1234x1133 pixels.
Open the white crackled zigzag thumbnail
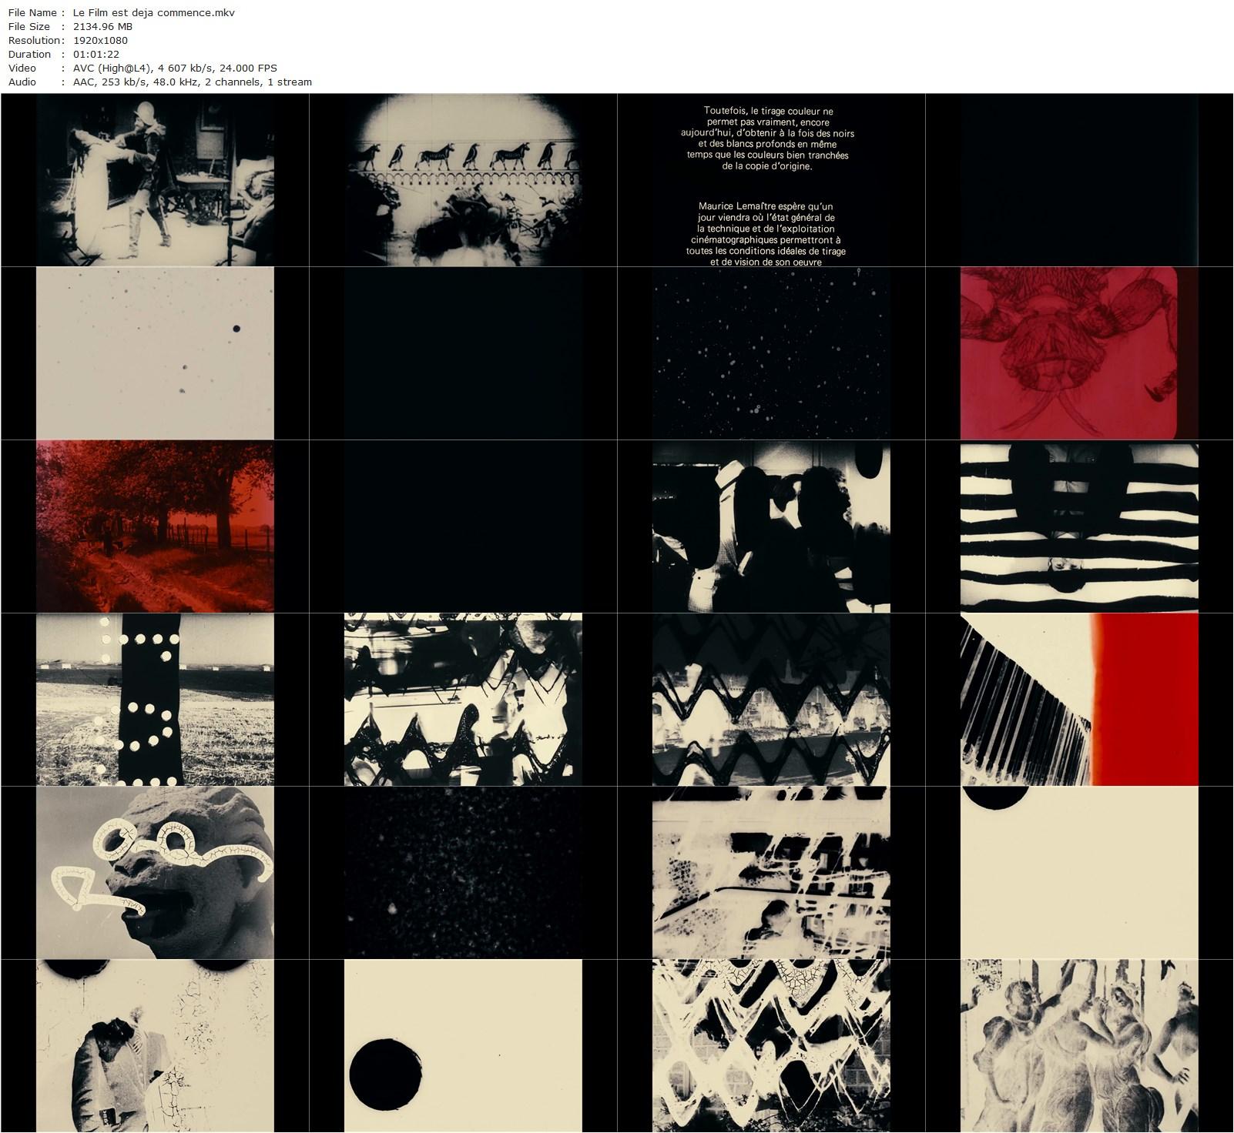pos(771,1046)
